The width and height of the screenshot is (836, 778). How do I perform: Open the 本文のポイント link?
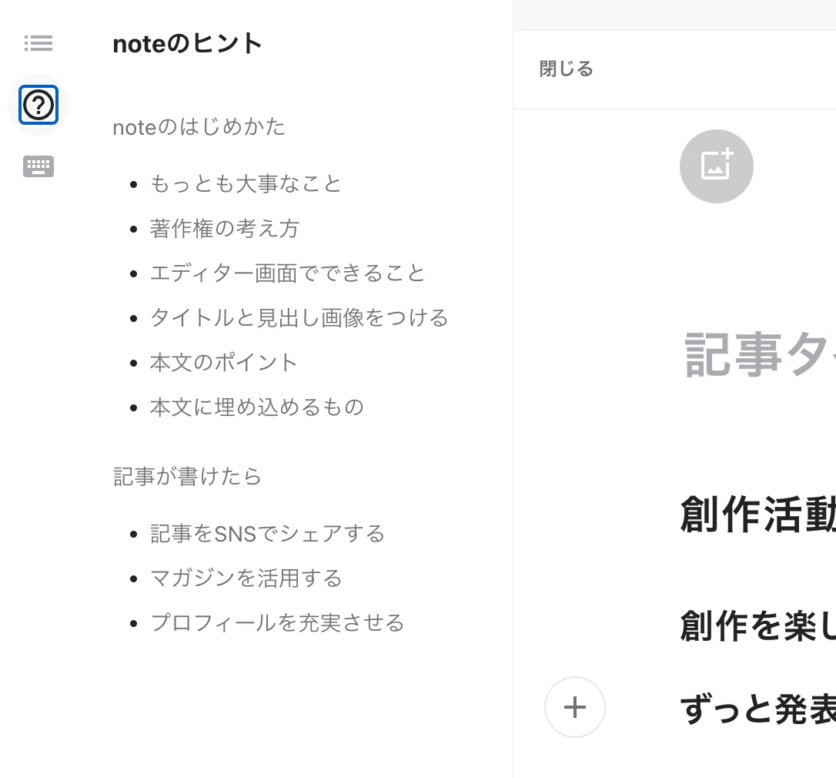223,363
